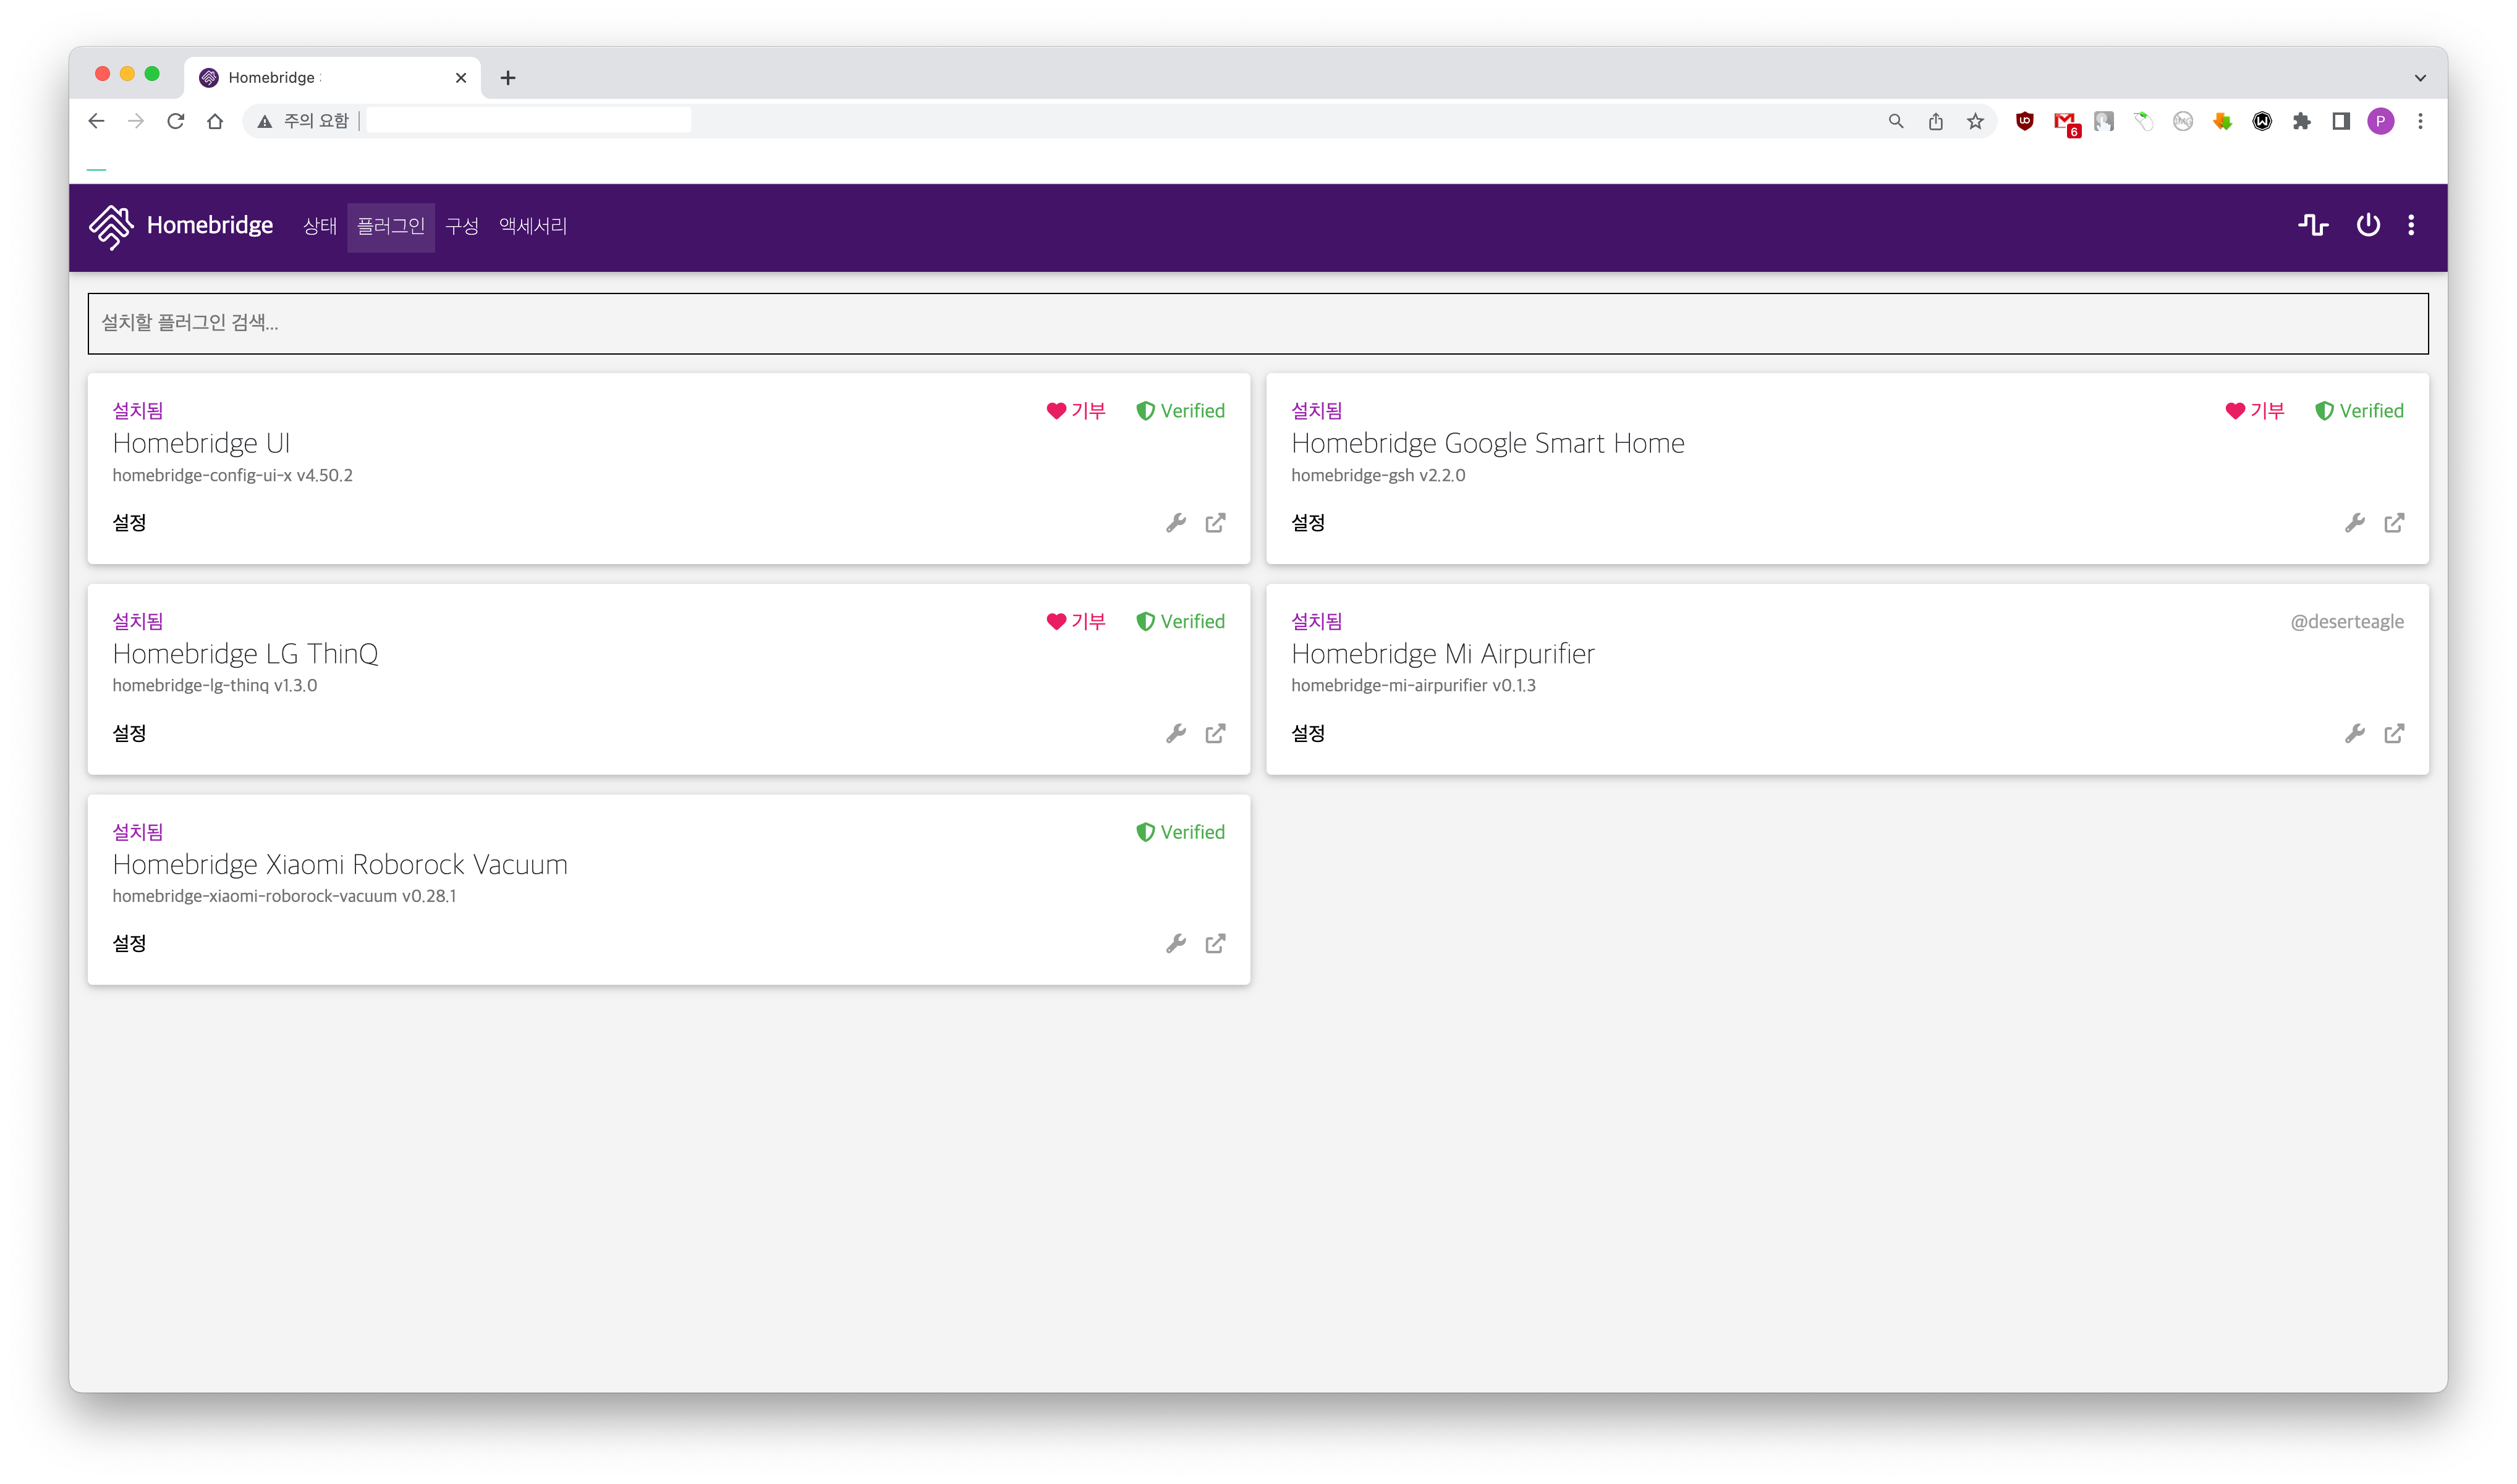Click the Homebridge Xiaomi Roborock Vacuum title
This screenshot has height=1484, width=2517.
340,864
